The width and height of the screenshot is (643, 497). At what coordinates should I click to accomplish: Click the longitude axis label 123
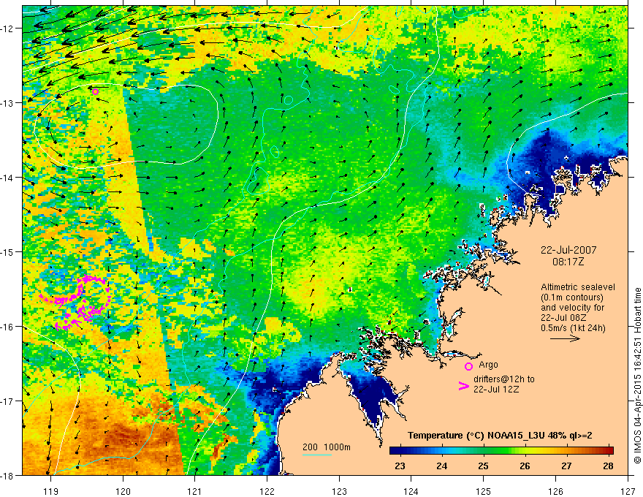[x=339, y=491]
